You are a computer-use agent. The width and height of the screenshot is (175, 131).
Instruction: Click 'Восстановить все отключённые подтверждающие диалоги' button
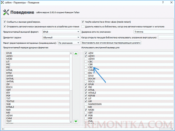(x=111, y=43)
